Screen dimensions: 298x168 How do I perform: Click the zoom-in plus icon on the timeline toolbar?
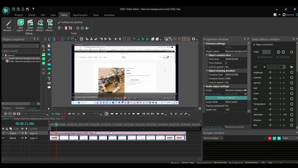tap(6, 114)
